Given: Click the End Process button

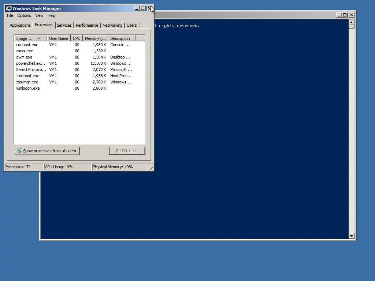Looking at the screenshot, I should coord(127,151).
